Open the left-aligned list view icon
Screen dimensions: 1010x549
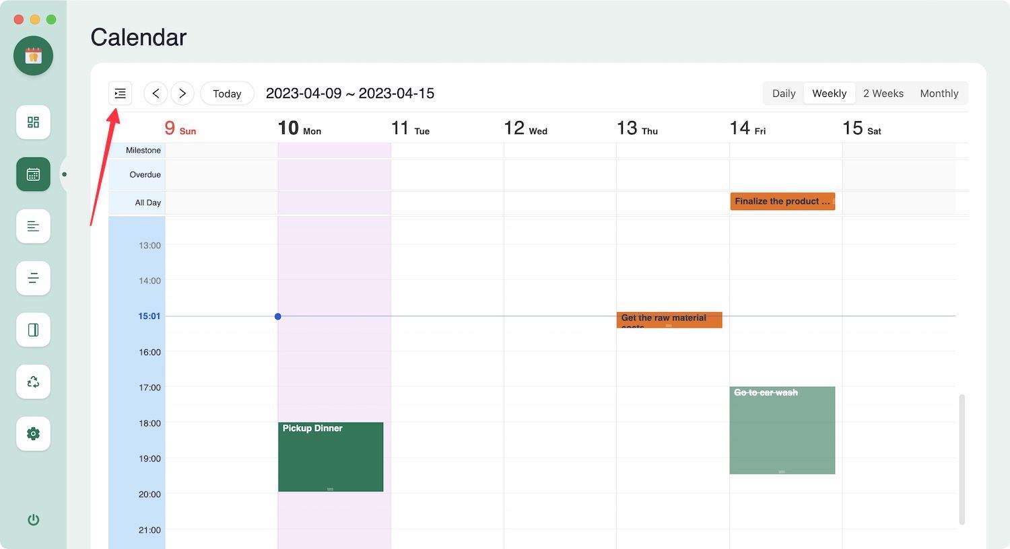(33, 226)
